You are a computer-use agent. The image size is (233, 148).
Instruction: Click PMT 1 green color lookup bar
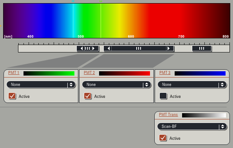[49, 73]
